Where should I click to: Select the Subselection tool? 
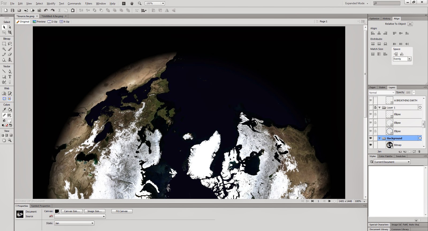[x=10, y=27]
